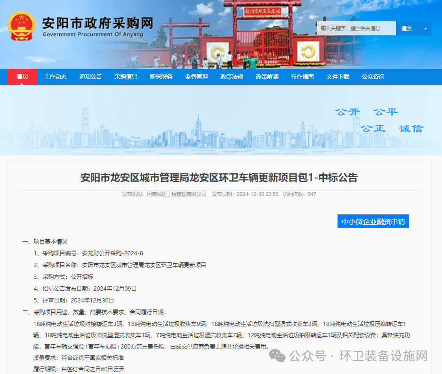
Task: Open the 操作指南 menu
Action: (301, 76)
